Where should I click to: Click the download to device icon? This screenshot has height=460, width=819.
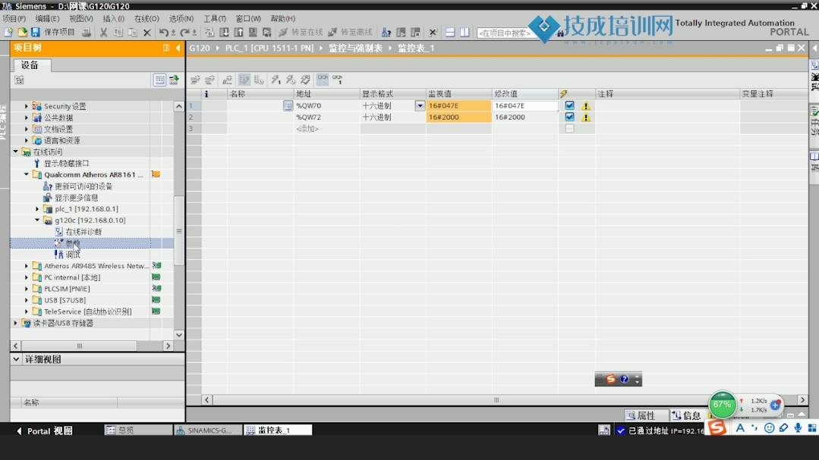point(224,33)
